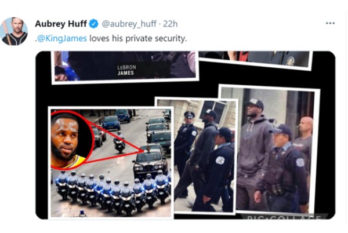This screenshot has width=348, height=233.
Task: Open the middle photo of police officers walking
Action: 203,156
